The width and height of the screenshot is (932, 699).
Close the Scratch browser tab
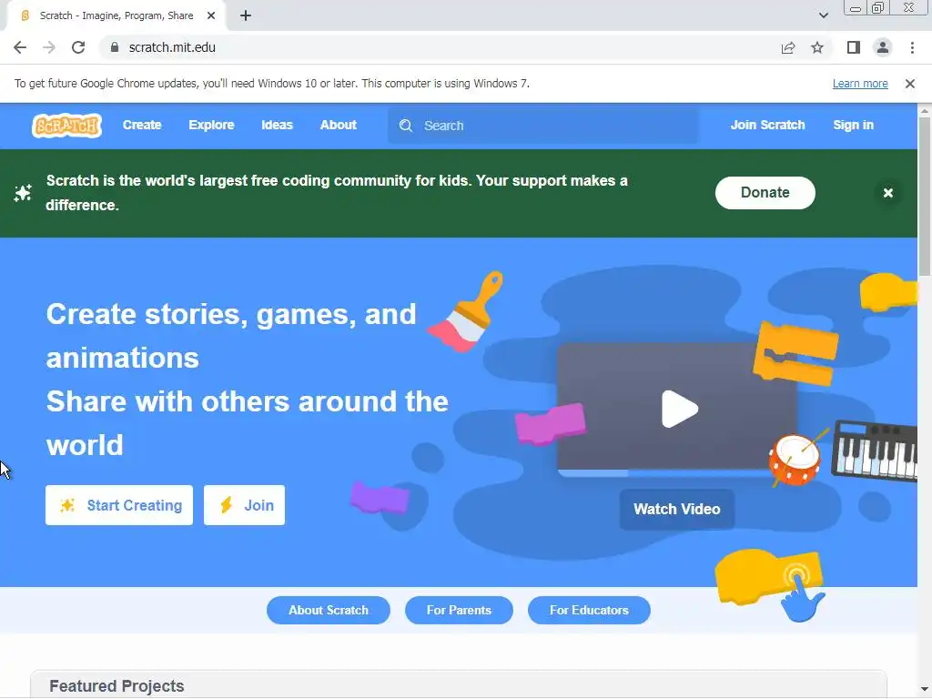(211, 16)
